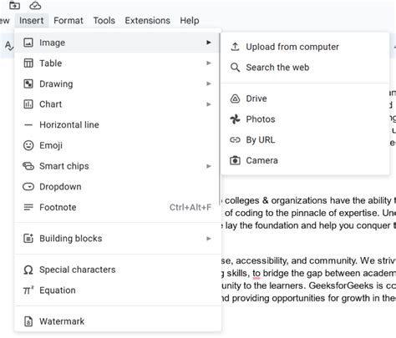This screenshot has height=338, width=396.
Task: Click the By URL link icon
Action: [x=235, y=139]
